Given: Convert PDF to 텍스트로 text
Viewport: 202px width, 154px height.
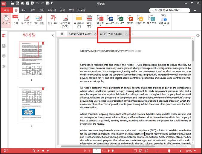Looking at the screenshot, I should tap(151, 20).
